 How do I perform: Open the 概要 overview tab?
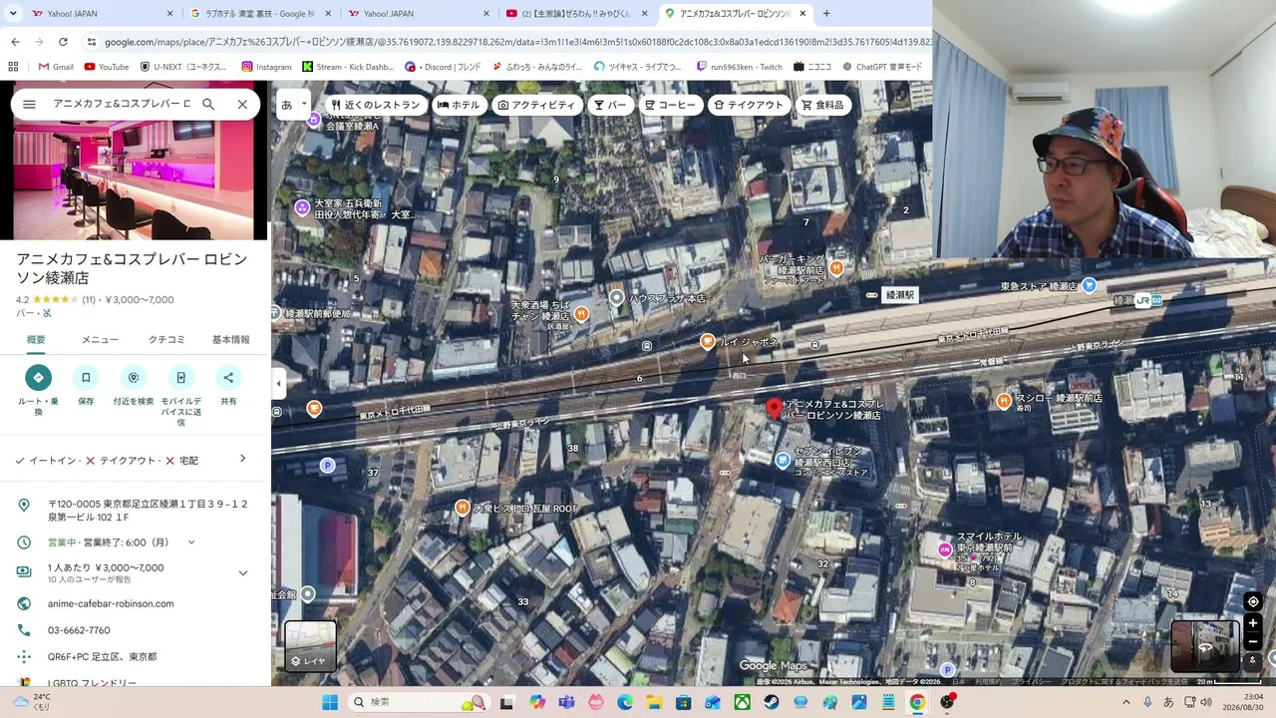[x=36, y=340]
